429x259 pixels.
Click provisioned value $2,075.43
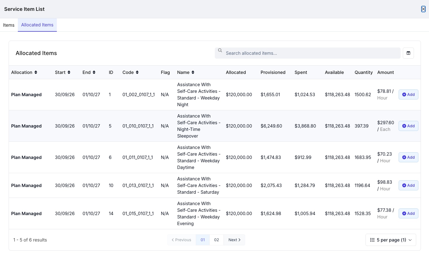(271, 185)
